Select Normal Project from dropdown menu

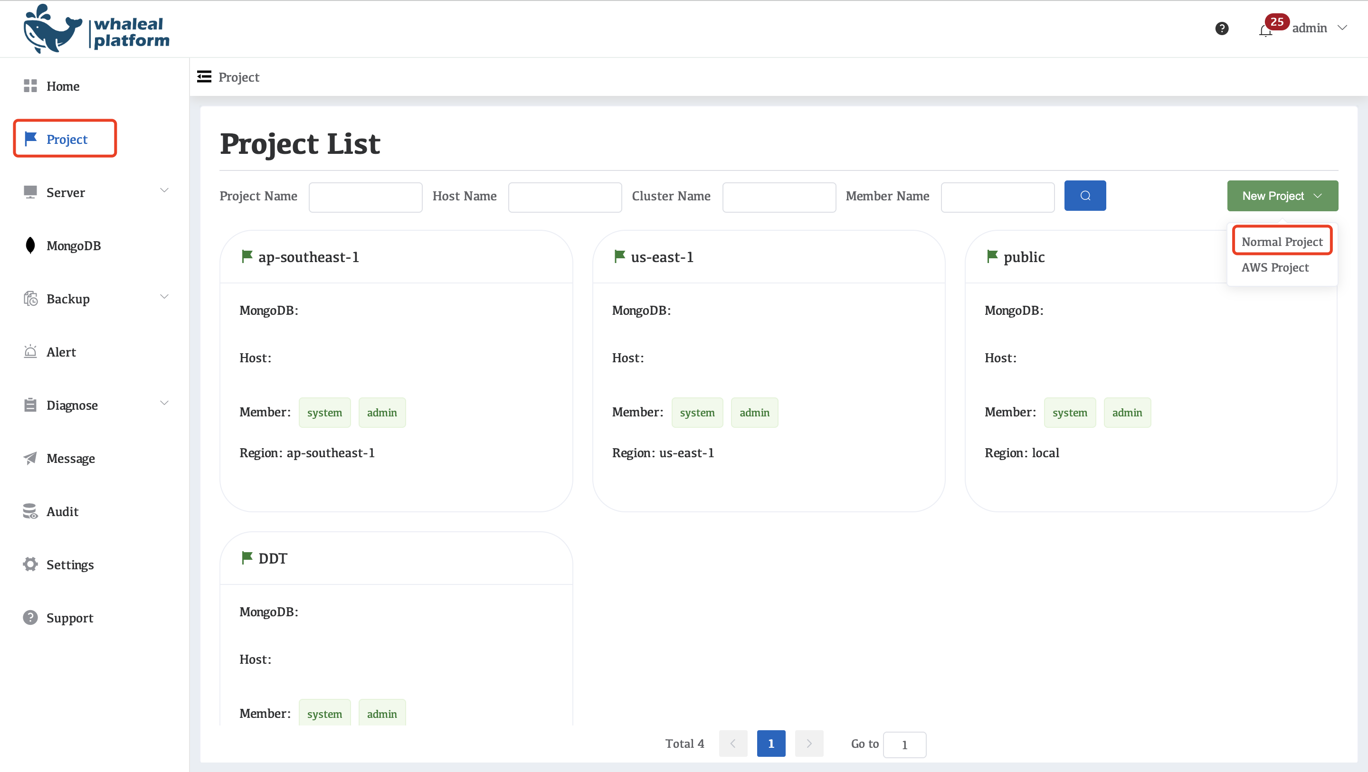1282,242
